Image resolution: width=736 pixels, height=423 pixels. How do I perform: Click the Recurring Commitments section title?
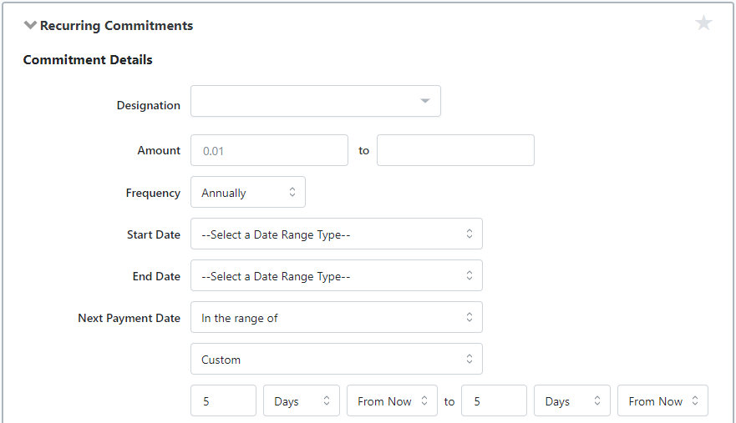116,26
